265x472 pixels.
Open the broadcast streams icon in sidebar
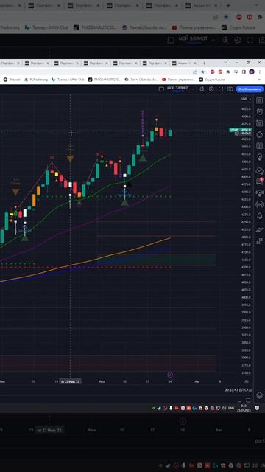(260, 205)
